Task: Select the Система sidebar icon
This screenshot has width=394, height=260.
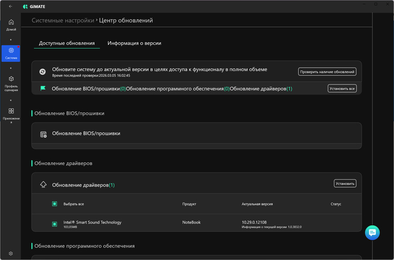Action: point(11,53)
